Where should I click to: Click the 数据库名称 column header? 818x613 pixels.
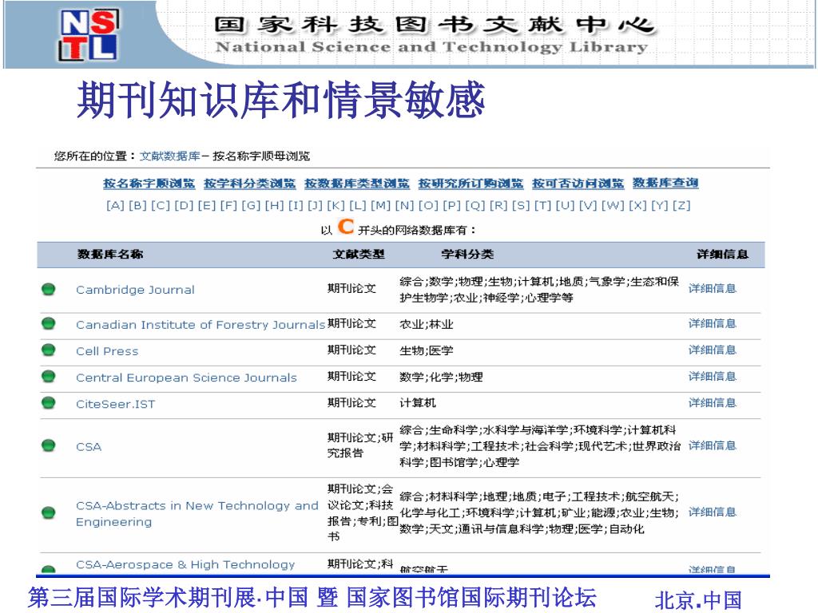pyautogui.click(x=110, y=254)
